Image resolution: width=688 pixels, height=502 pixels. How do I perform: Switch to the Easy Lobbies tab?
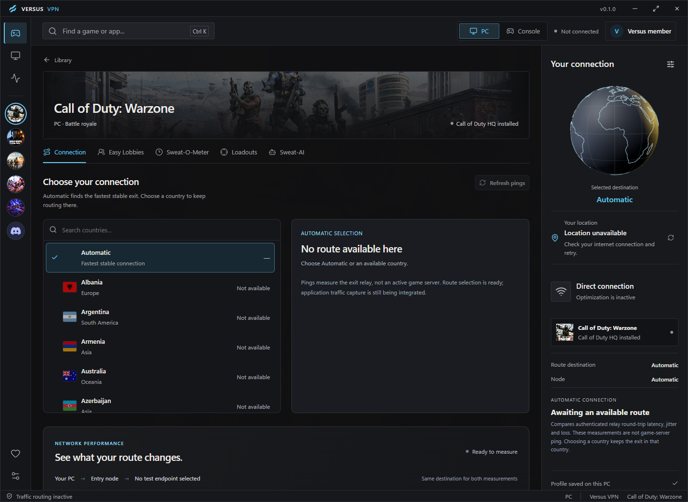[121, 152]
